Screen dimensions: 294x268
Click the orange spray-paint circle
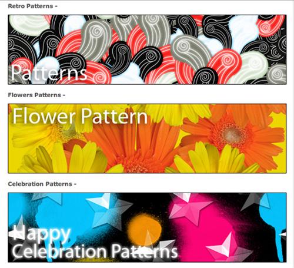145,229
